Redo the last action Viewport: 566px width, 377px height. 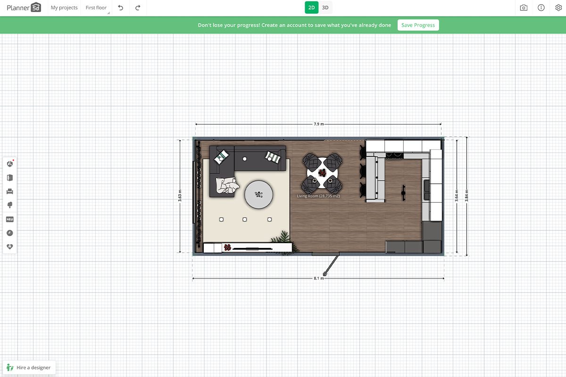pos(138,8)
